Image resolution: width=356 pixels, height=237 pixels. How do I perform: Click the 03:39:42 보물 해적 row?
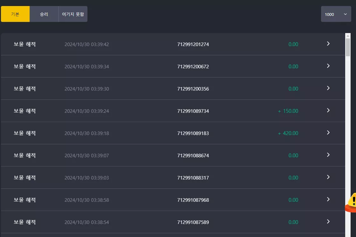173,44
